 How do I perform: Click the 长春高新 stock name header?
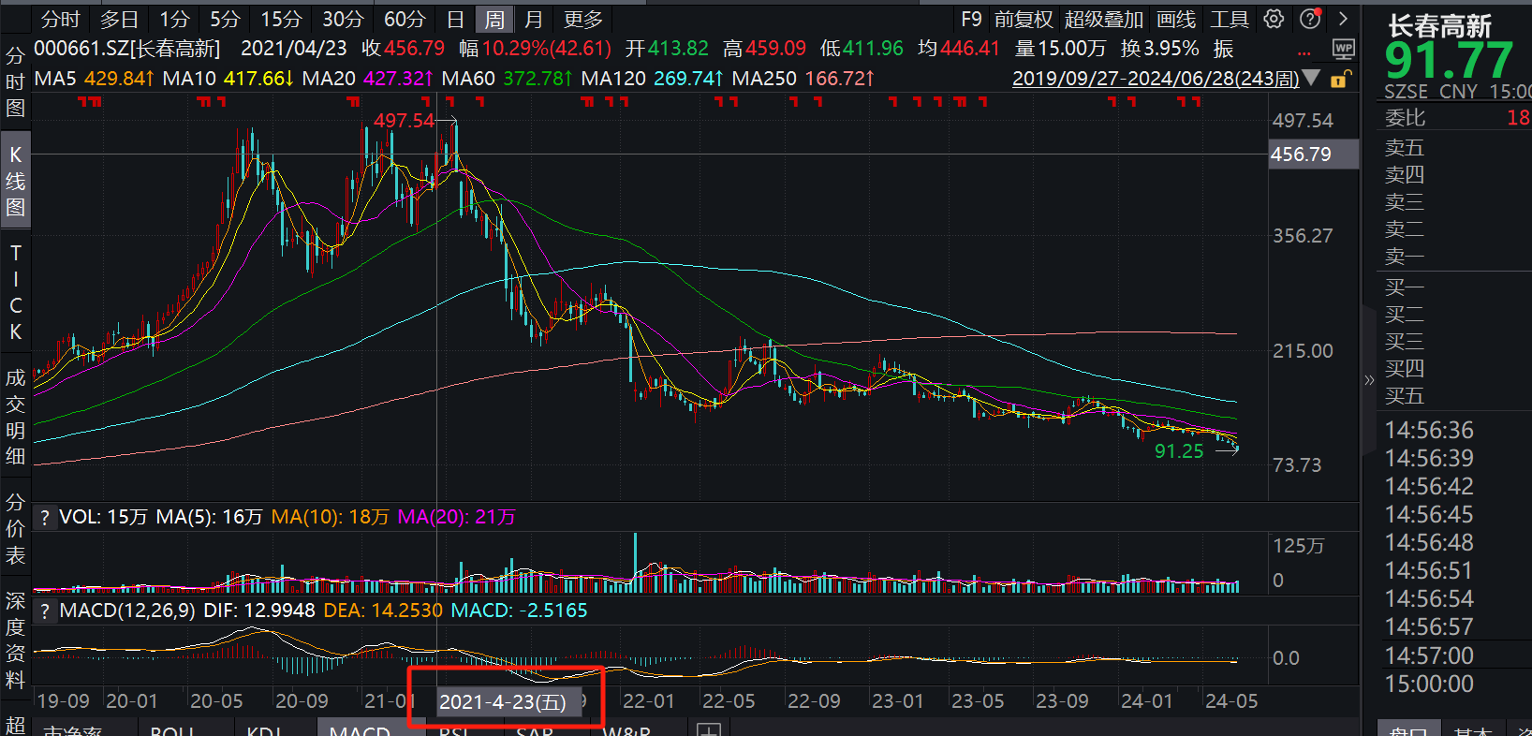click(1439, 25)
